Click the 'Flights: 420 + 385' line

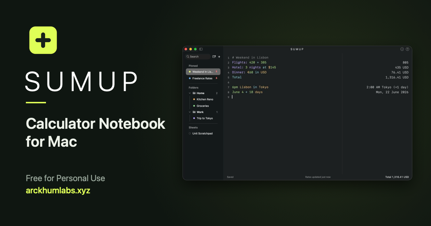tap(249, 62)
